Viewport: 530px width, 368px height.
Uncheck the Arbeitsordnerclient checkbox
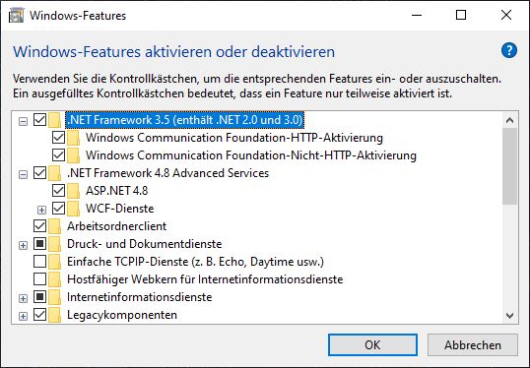pyautogui.click(x=39, y=226)
